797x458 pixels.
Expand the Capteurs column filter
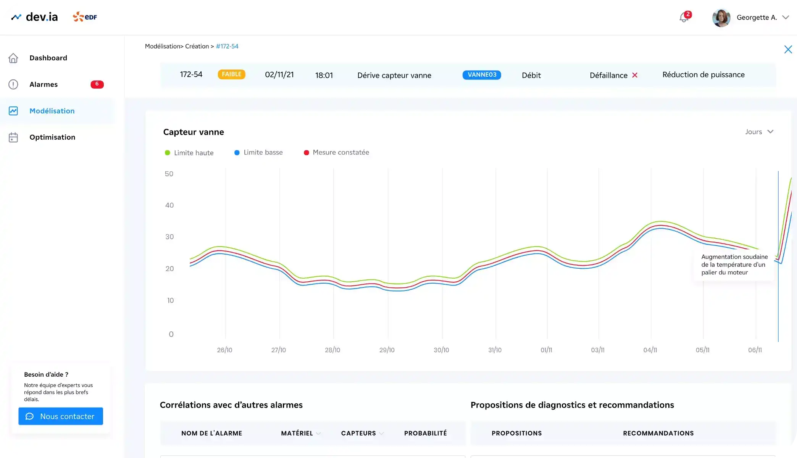[381, 434]
